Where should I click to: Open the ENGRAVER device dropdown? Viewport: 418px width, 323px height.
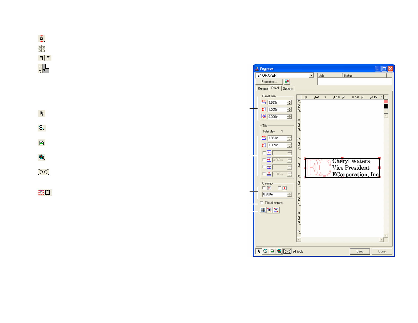point(311,75)
